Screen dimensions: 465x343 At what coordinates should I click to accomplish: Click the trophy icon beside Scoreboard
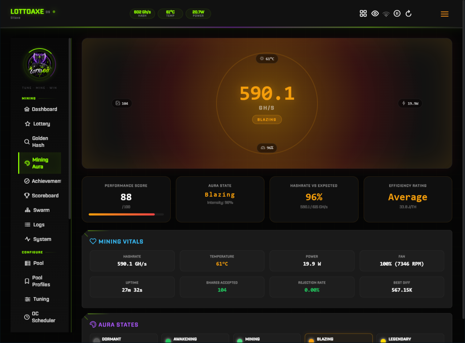27,196
